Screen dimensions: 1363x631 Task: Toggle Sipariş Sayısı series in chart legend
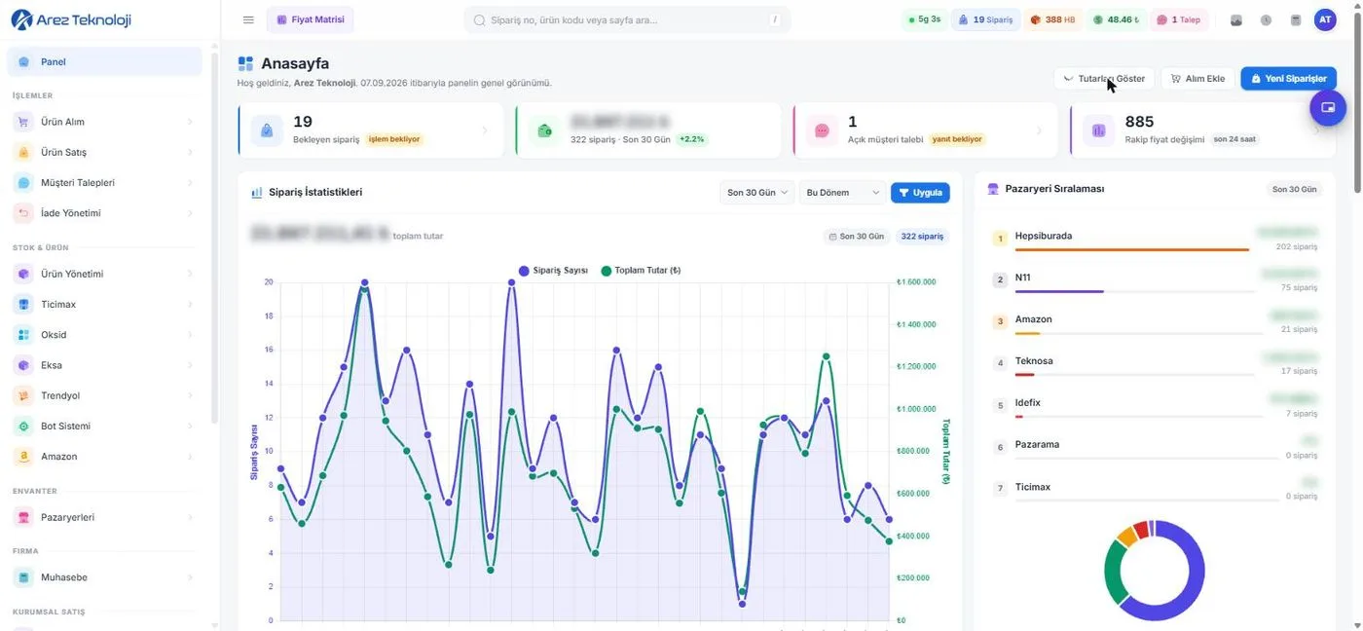coord(553,270)
